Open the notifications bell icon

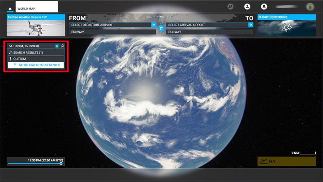(x=264, y=7)
